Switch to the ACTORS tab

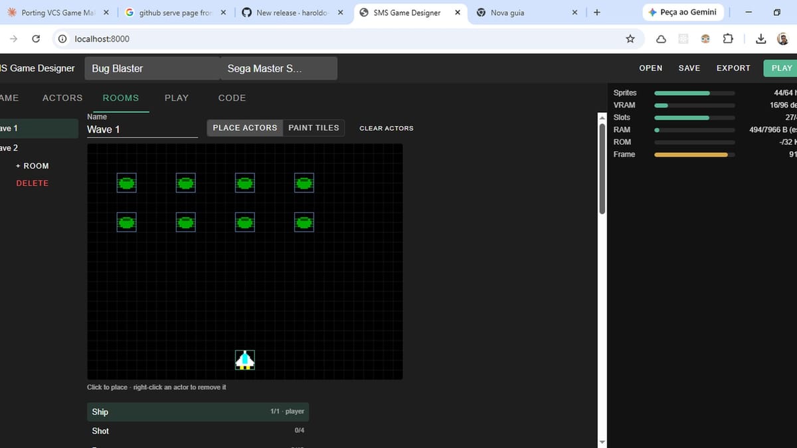tap(62, 98)
